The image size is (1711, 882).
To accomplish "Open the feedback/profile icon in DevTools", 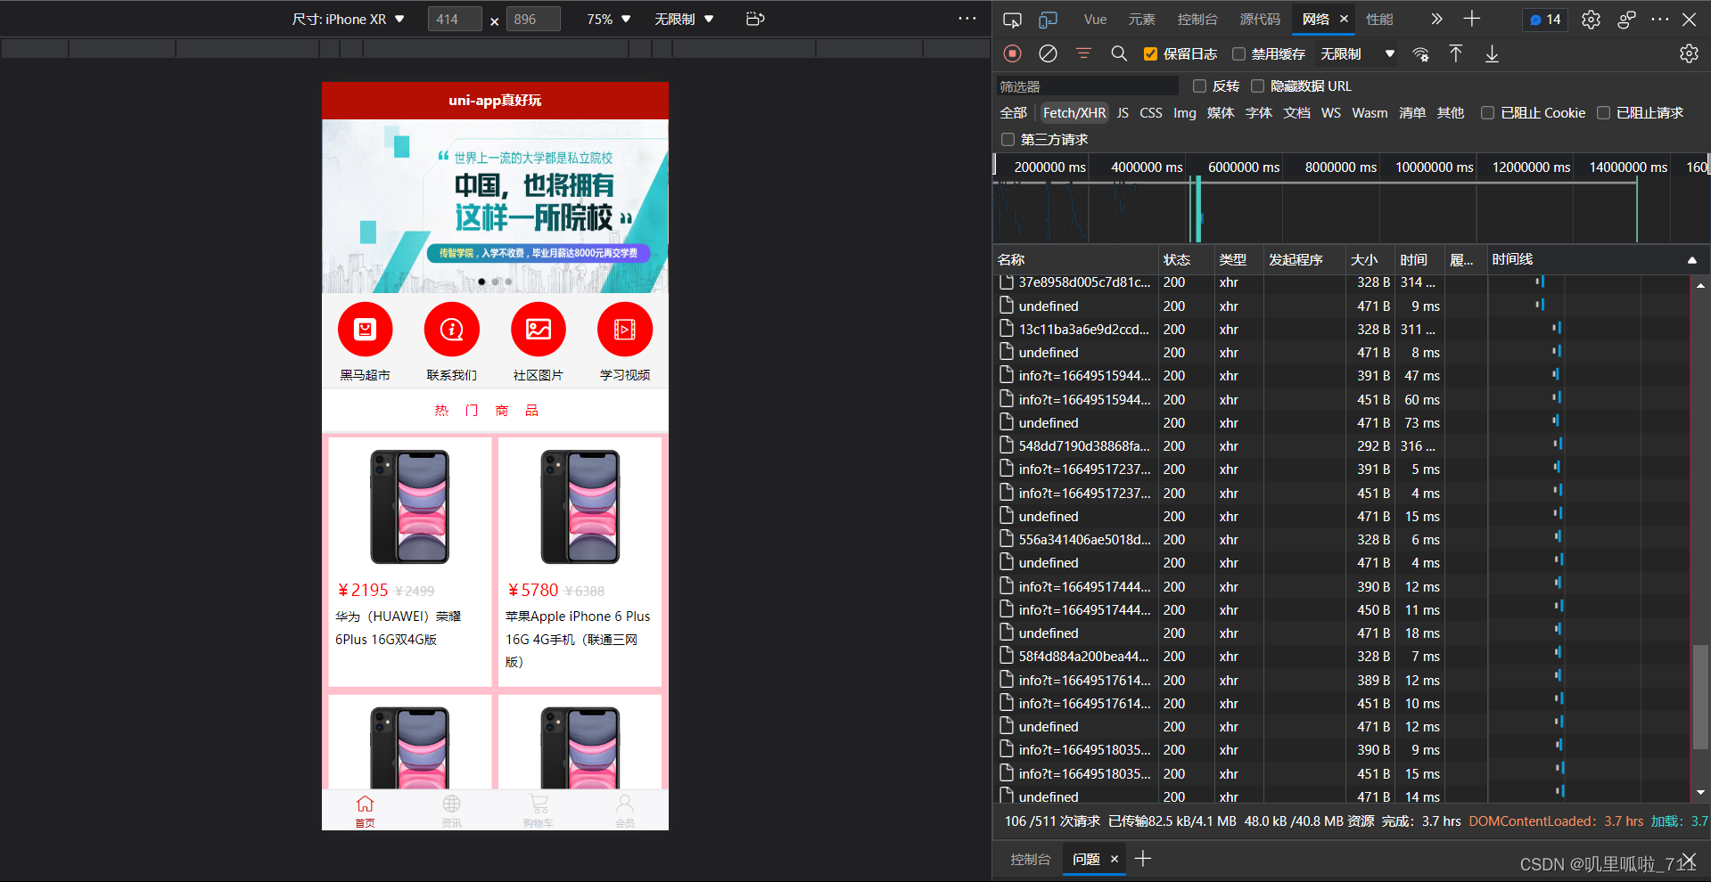I will pos(1626,20).
